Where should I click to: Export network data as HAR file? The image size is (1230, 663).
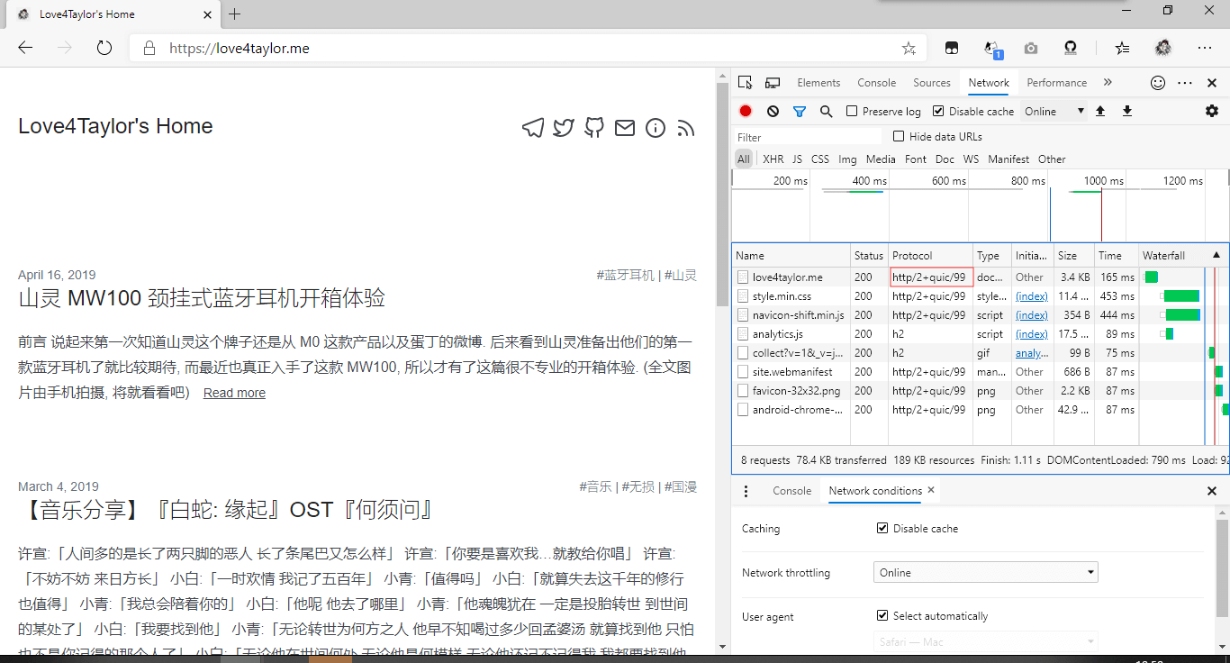pos(1126,110)
